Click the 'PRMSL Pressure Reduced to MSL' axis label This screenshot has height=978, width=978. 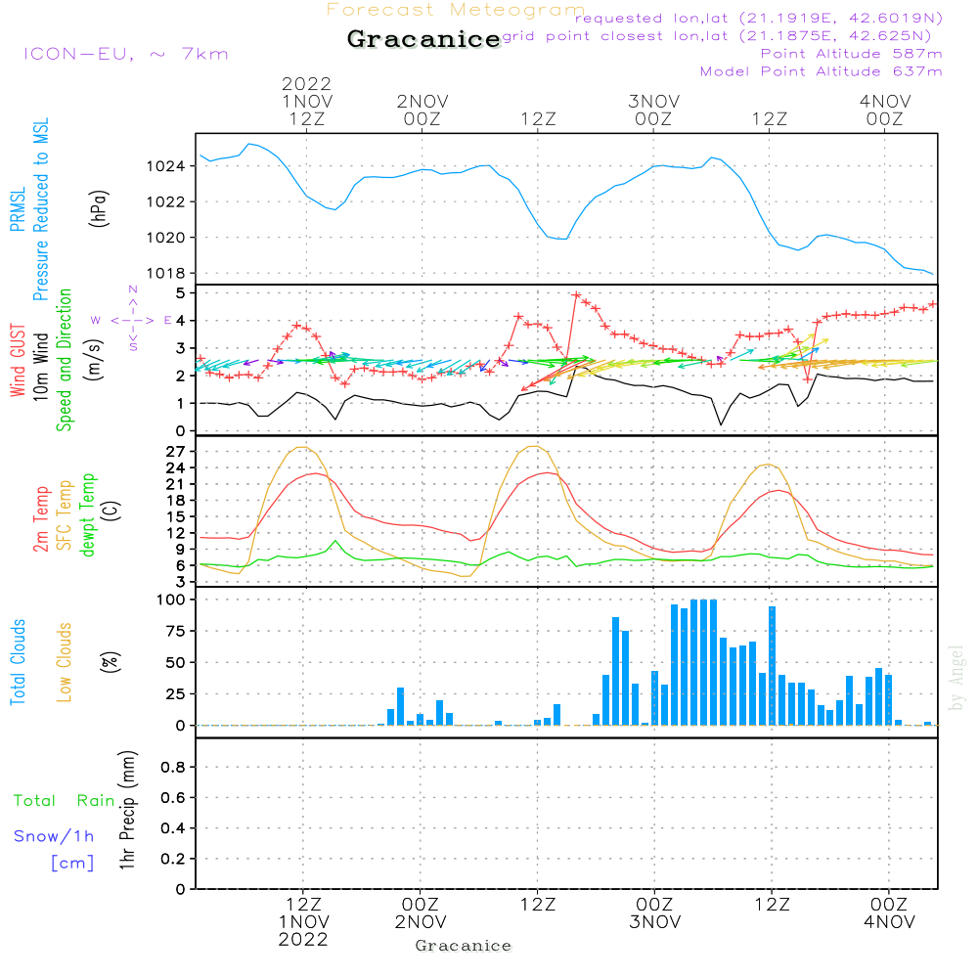click(28, 209)
